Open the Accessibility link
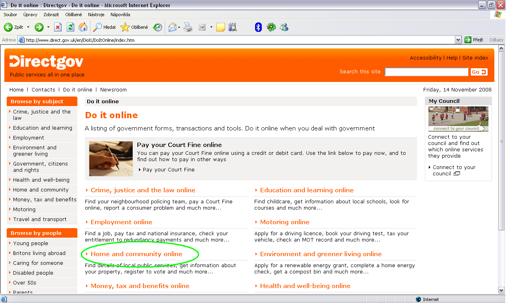The height and width of the screenshot is (303, 507). click(426, 58)
